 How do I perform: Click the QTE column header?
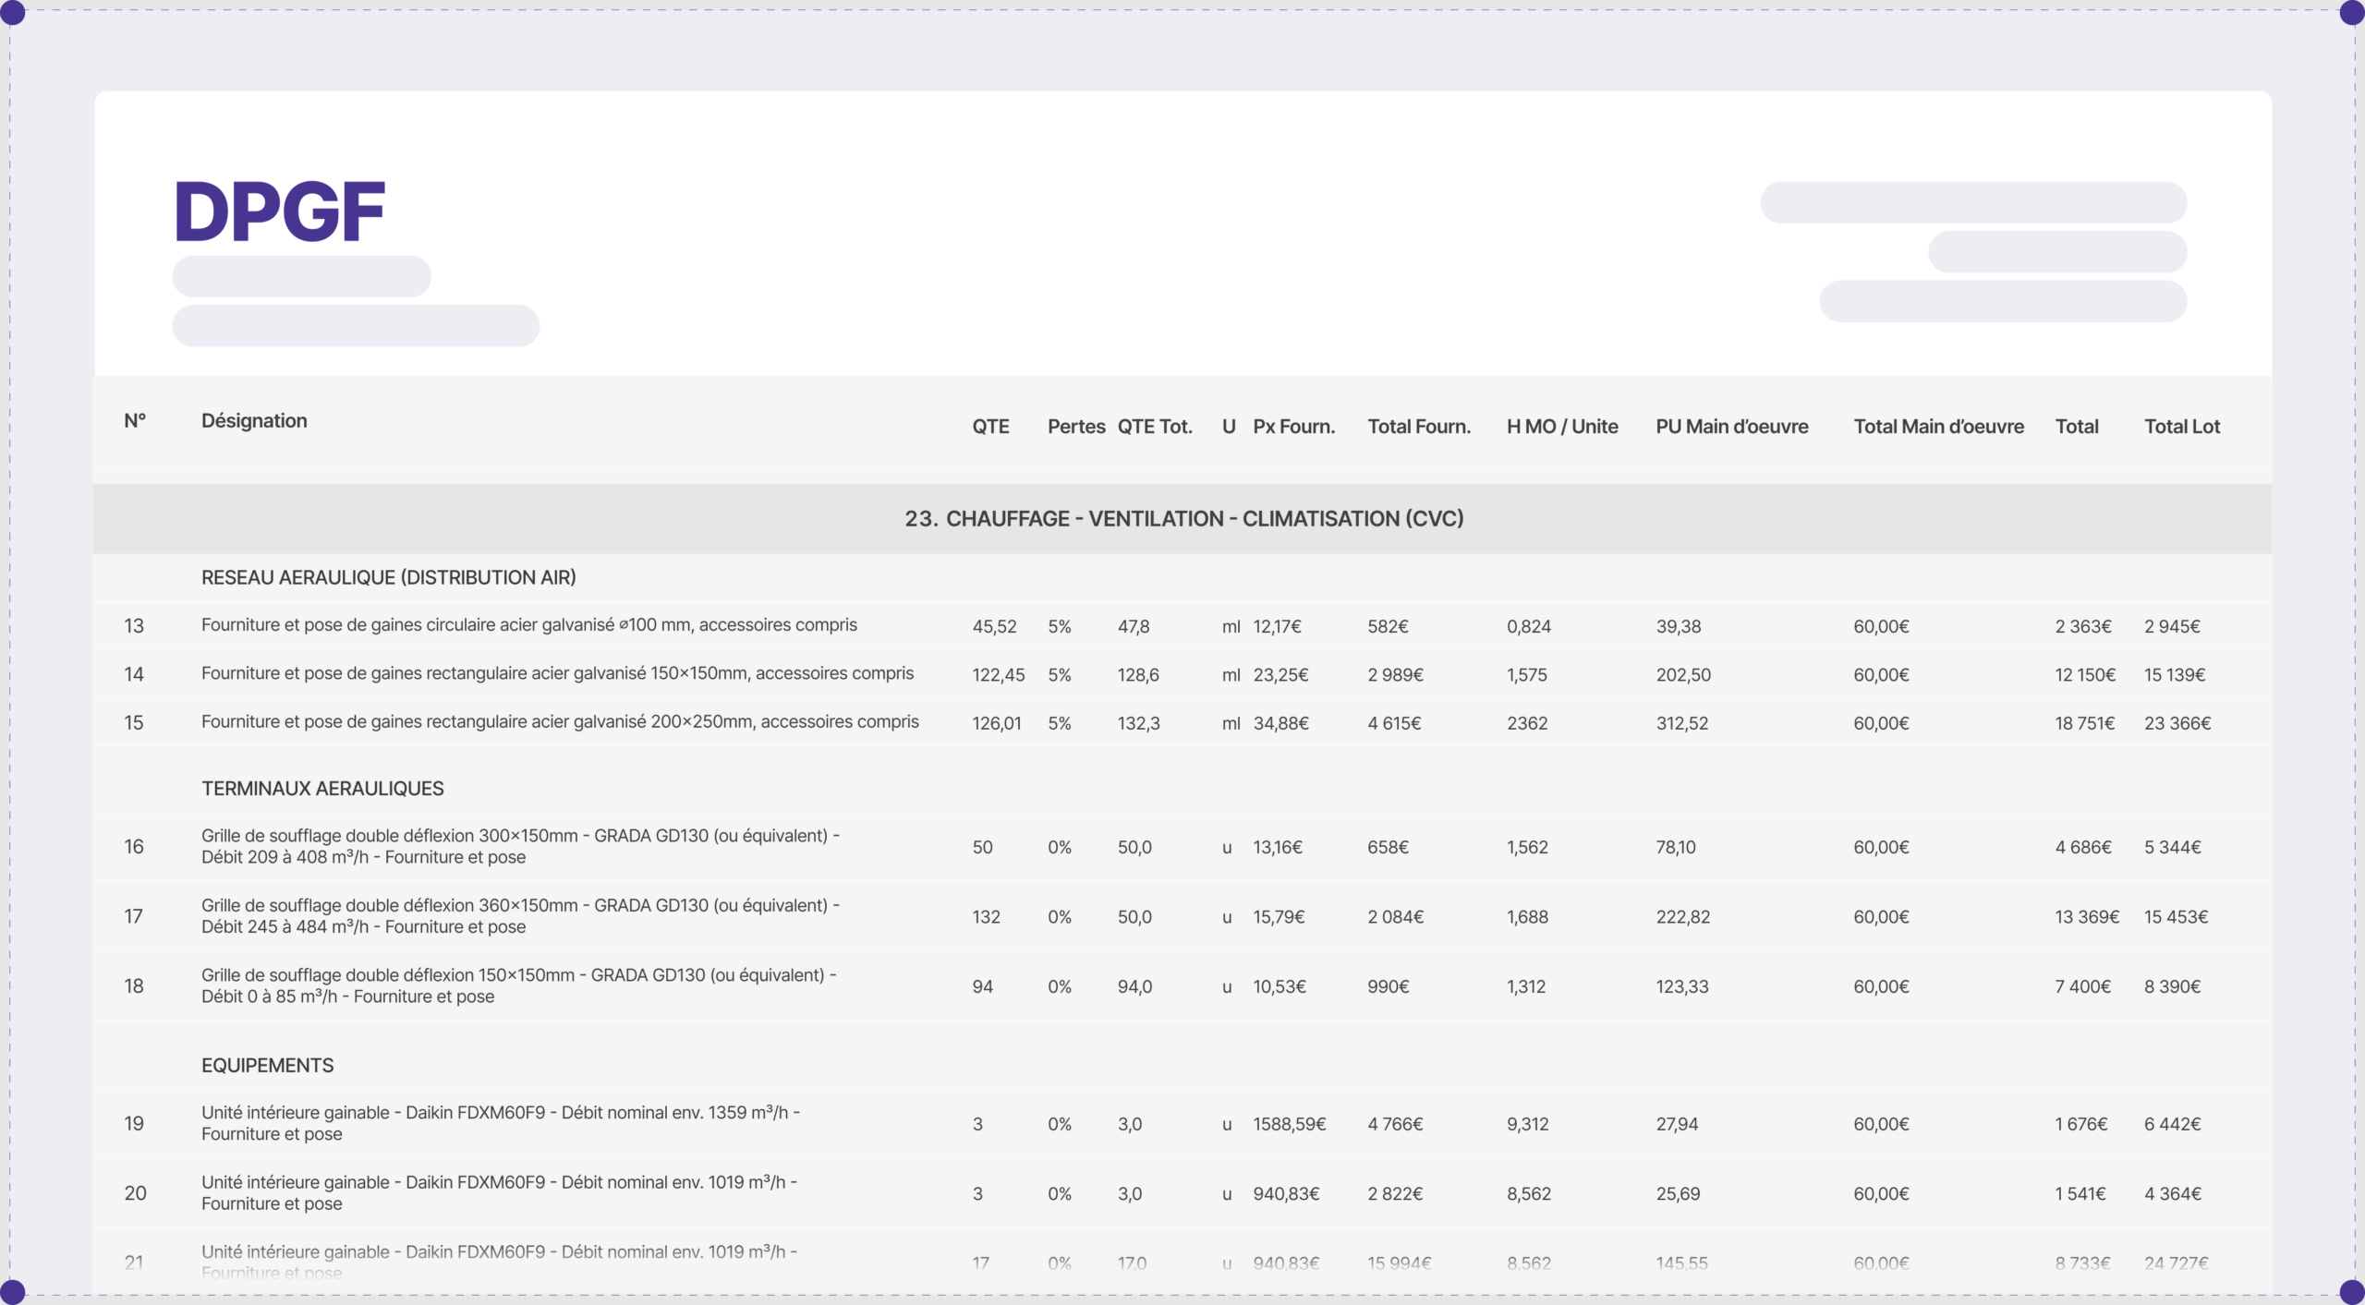[990, 427]
